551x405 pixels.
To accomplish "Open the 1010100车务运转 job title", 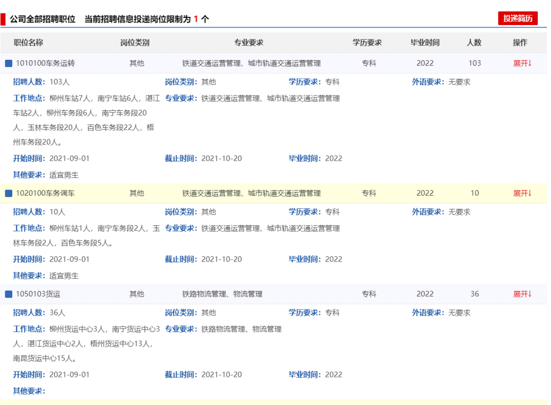I will coord(45,63).
